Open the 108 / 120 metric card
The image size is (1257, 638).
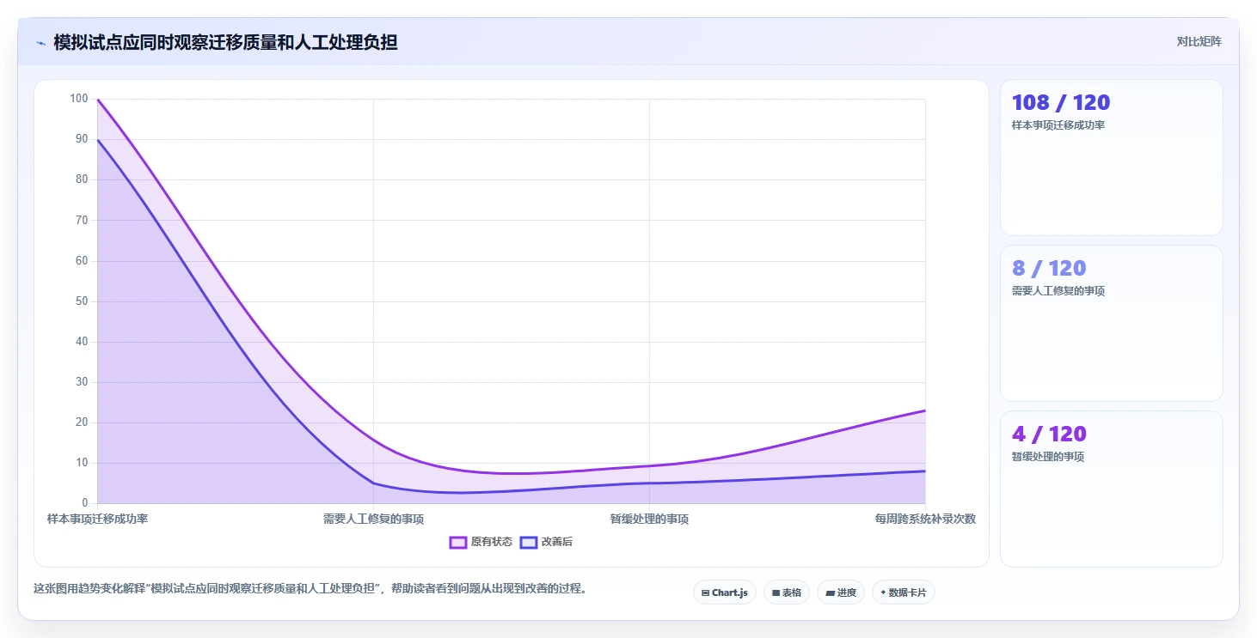1111,157
